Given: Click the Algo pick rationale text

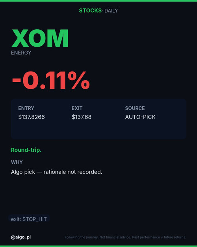Looking at the screenshot, I should point(57,172).
